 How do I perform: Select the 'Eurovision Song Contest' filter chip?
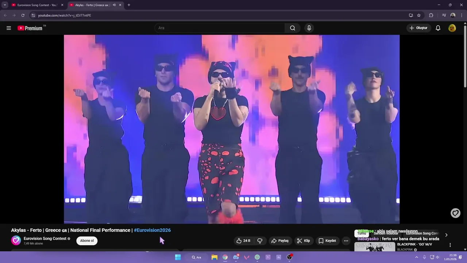pos(422,234)
